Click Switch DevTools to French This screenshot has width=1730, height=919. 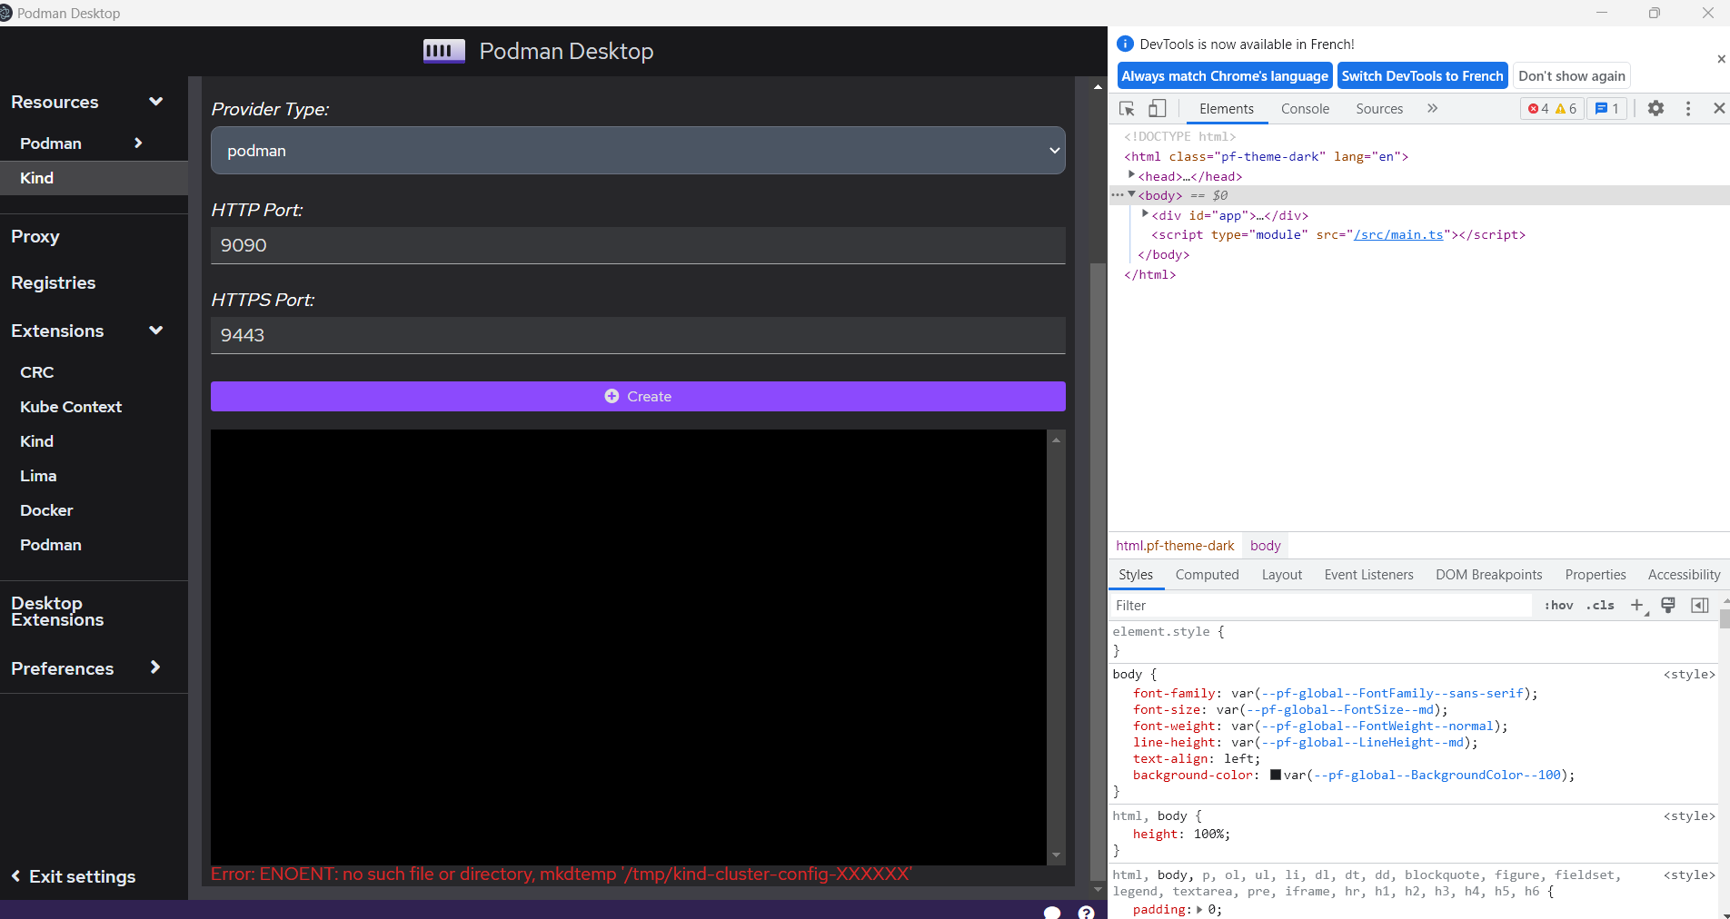click(1422, 76)
